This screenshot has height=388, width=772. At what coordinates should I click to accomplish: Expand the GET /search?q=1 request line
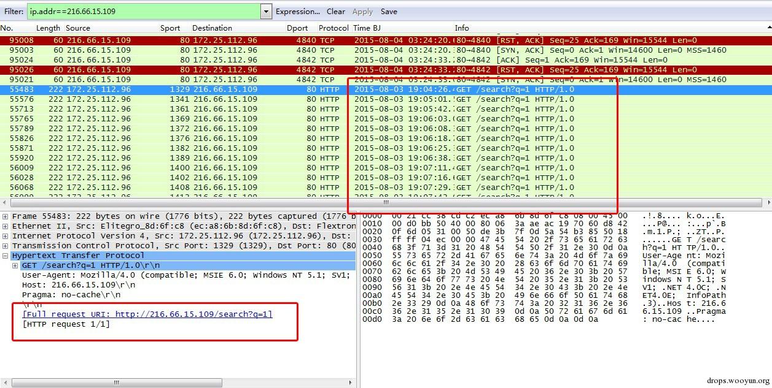coord(15,265)
